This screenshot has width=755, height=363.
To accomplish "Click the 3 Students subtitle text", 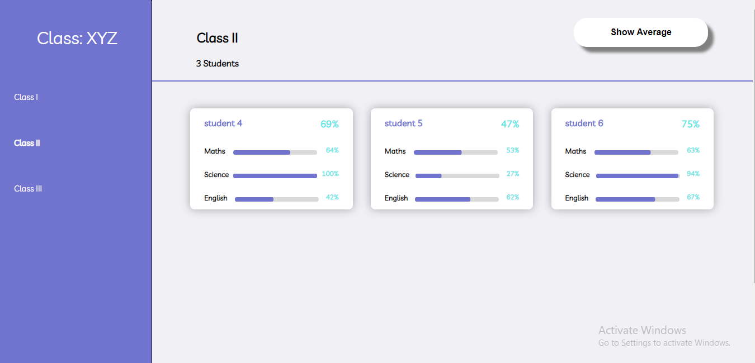I will 217,63.
